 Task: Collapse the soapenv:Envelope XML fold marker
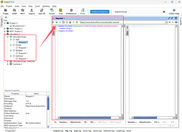[56, 26]
